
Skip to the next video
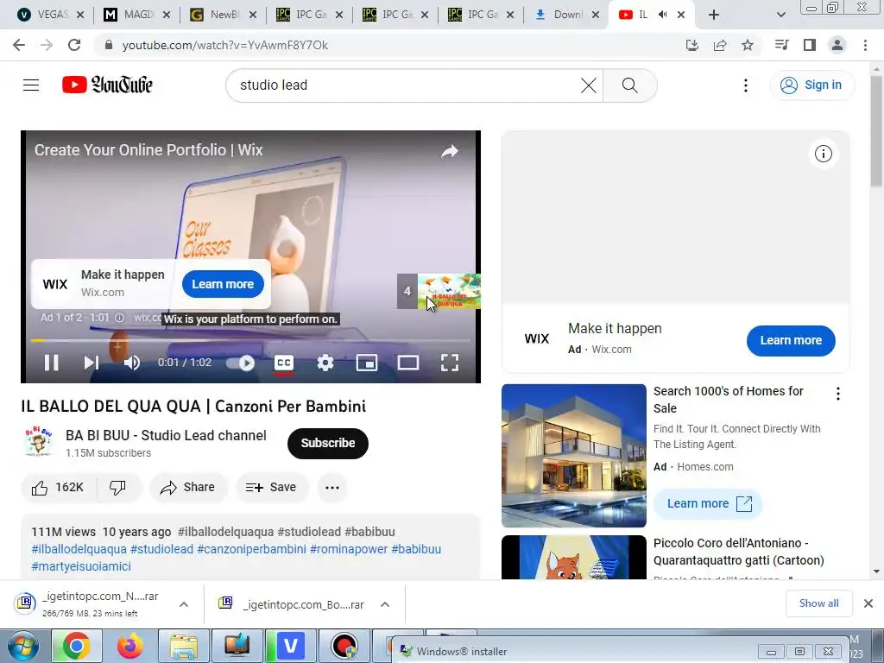click(91, 363)
